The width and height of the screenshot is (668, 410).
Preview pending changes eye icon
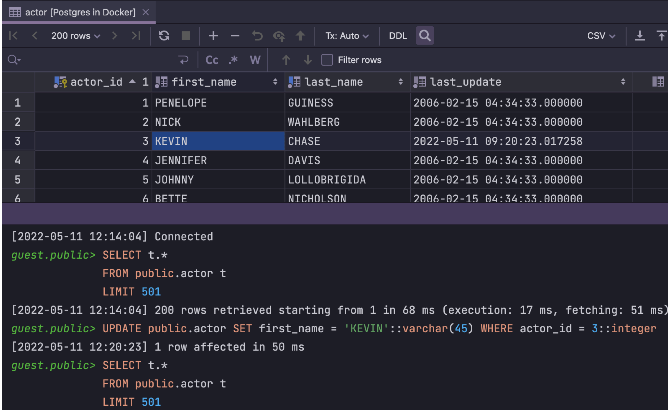pos(279,36)
